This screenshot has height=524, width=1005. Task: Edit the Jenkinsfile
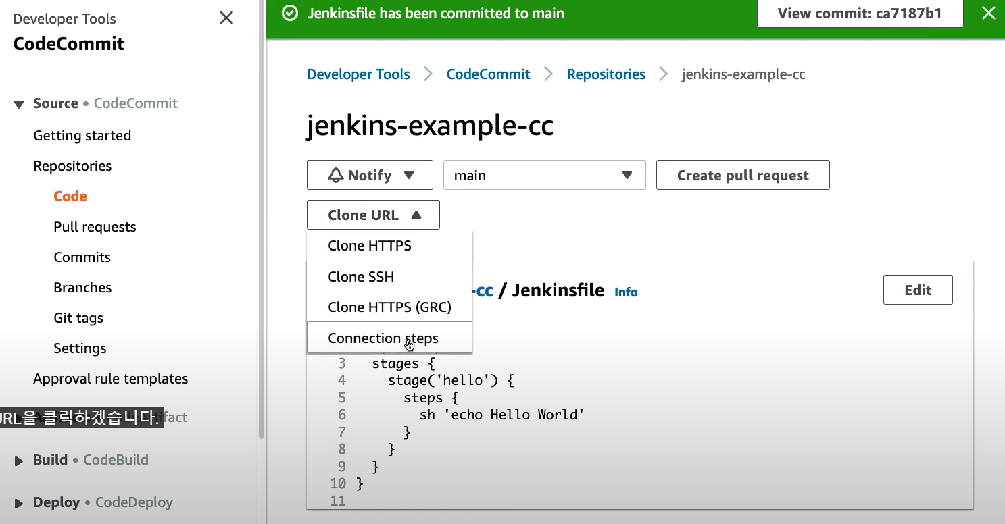(x=918, y=290)
